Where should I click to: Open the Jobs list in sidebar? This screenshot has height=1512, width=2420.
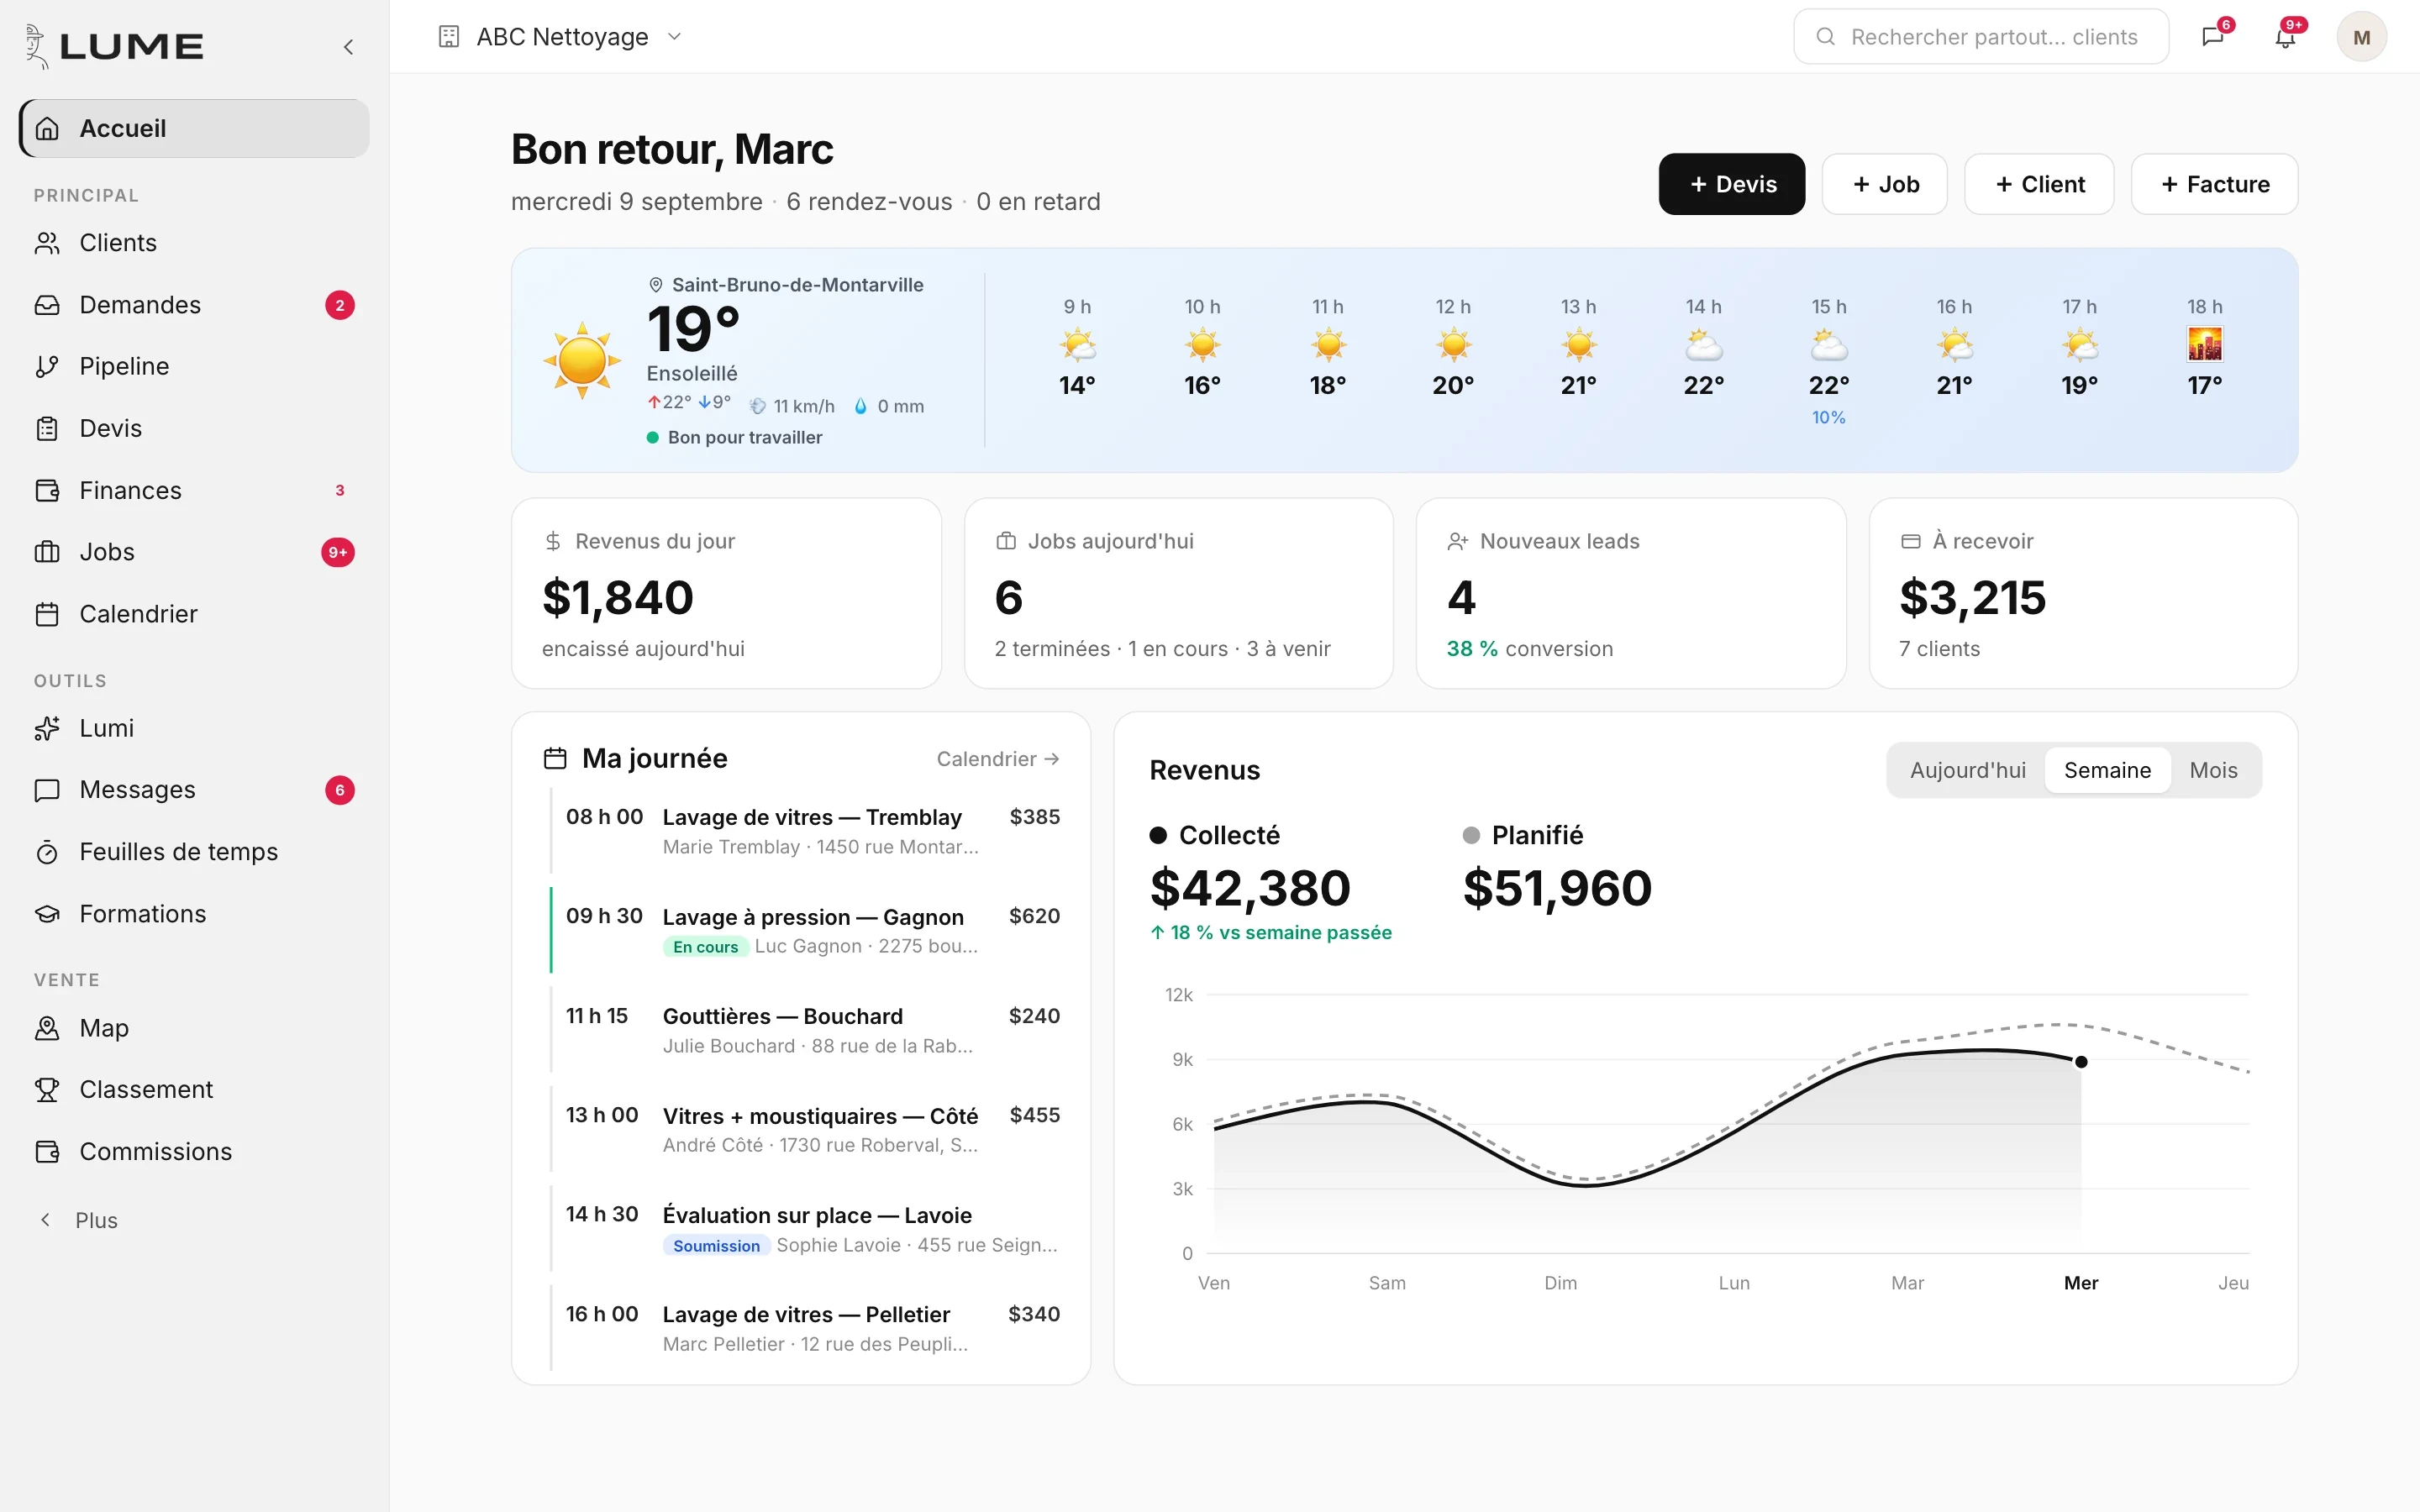(x=194, y=552)
